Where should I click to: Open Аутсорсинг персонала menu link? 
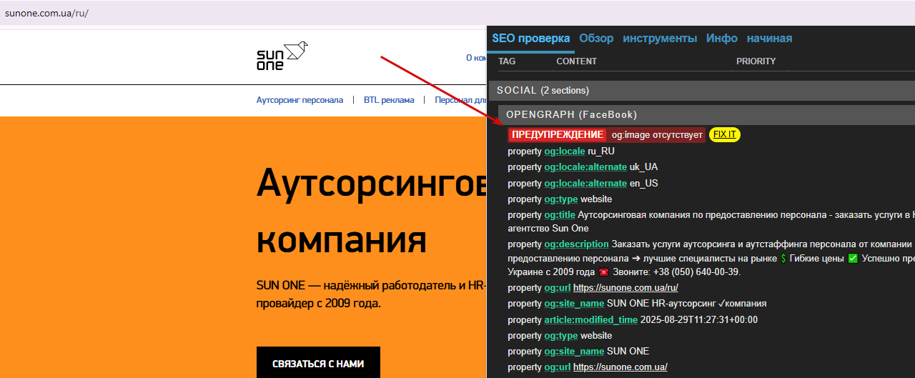[x=300, y=100]
